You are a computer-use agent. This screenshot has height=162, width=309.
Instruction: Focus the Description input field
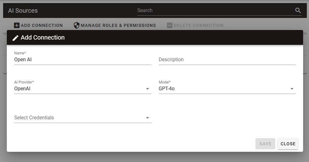227,60
